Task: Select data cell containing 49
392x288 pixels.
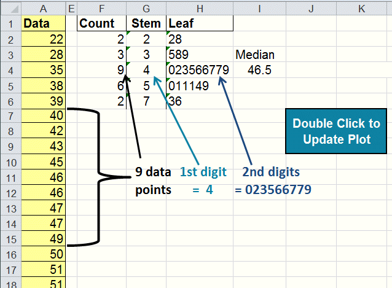Action: tap(44, 238)
